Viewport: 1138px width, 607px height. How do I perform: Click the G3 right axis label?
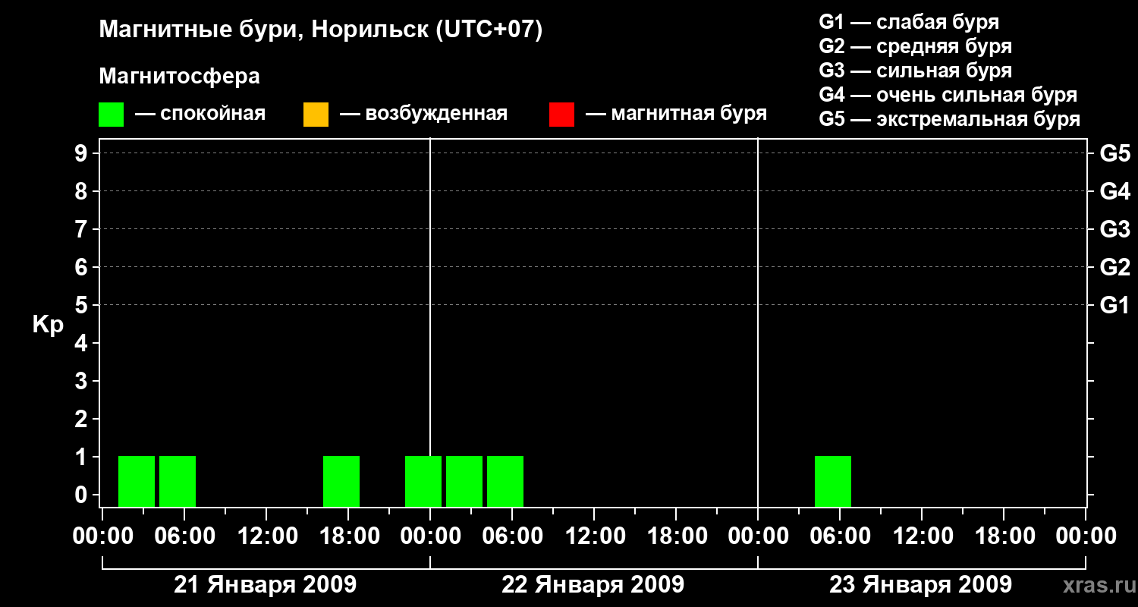pos(1114,229)
